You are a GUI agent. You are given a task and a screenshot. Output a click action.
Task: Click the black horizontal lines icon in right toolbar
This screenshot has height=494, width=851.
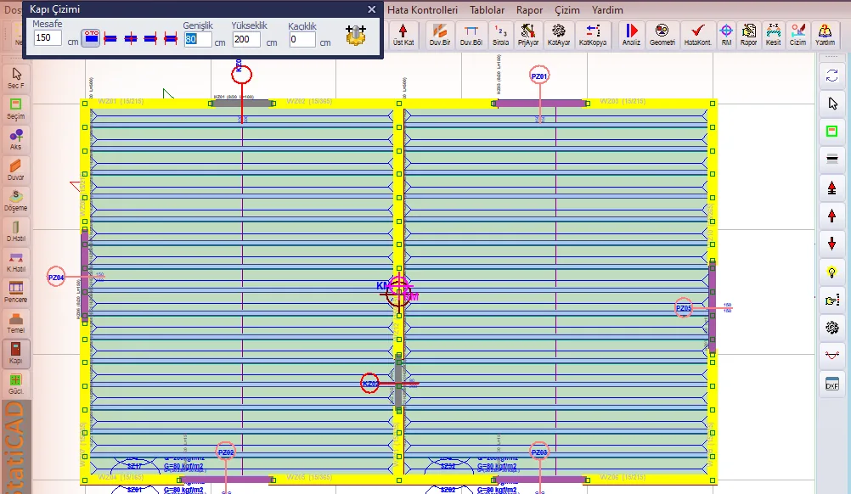click(832, 159)
